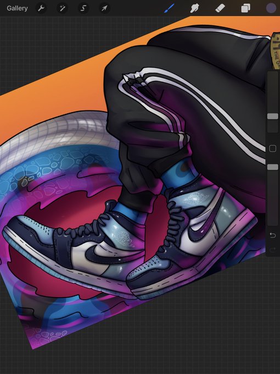Undo the last action
280x374 pixels.
pyautogui.click(x=273, y=235)
